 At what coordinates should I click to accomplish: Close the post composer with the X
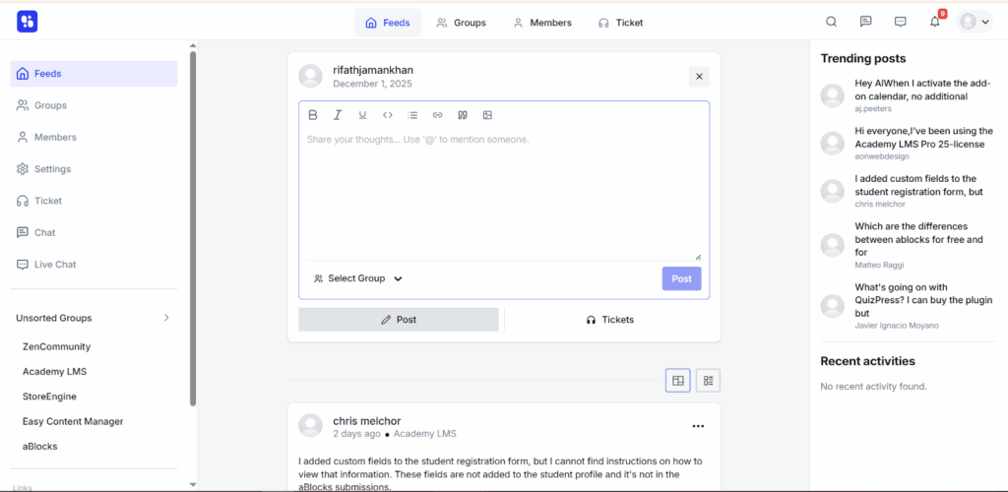coord(700,77)
